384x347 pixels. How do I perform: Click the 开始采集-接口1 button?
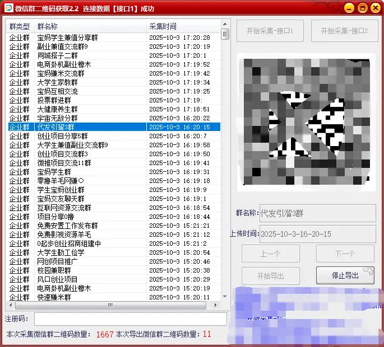(x=270, y=31)
